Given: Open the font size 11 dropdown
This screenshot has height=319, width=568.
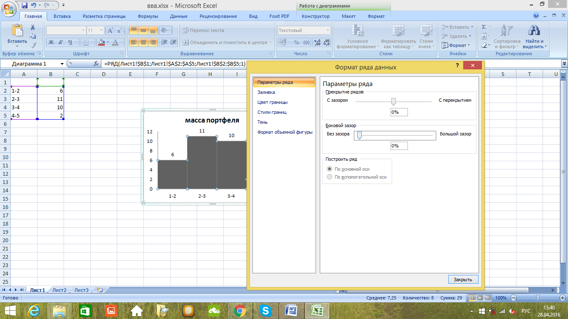Looking at the screenshot, I should 101,30.
